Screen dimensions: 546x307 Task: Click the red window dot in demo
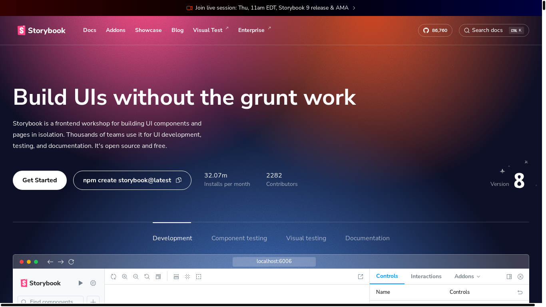pos(22,262)
